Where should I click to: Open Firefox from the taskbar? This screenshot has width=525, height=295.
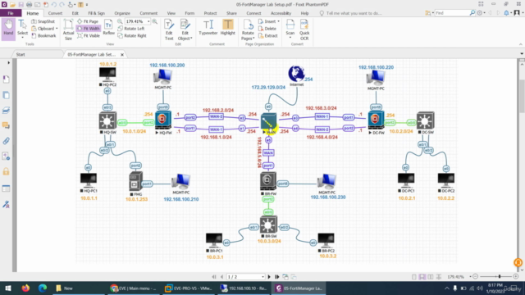(x=25, y=288)
